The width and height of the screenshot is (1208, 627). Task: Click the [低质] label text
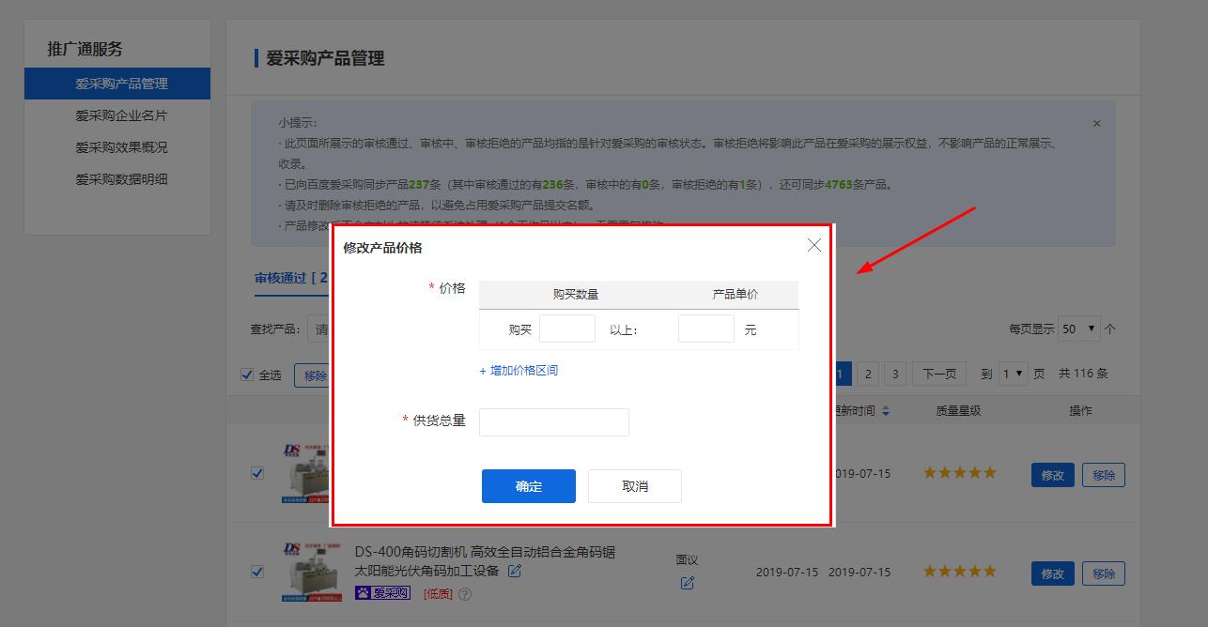[x=438, y=594]
